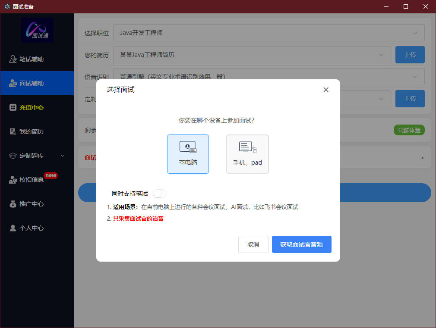Viewport: 436px width, 328px height.
Task: Click the 个人中心 person icon
Action: pyautogui.click(x=13, y=228)
